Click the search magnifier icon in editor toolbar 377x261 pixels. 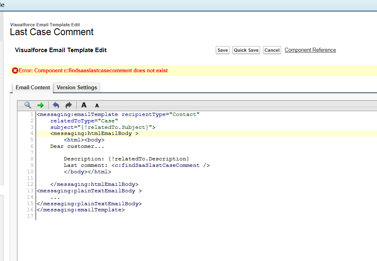[28, 105]
